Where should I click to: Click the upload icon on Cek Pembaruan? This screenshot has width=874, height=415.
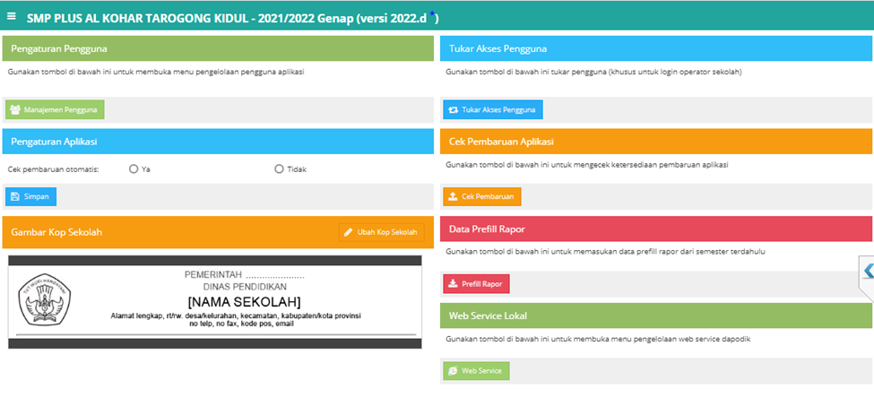(x=453, y=196)
